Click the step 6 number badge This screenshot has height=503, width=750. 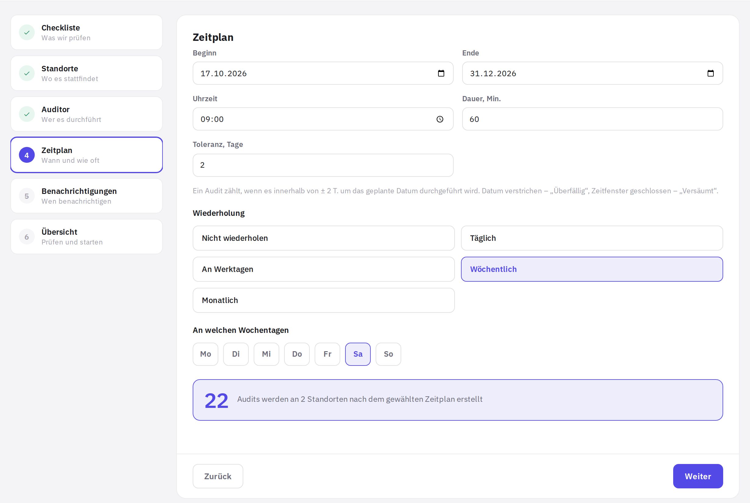(x=27, y=237)
